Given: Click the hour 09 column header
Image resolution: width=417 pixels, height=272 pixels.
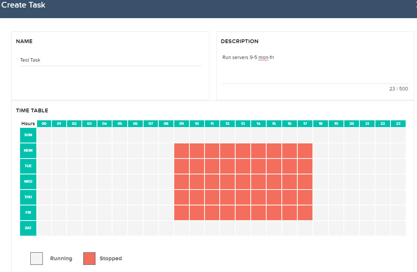Looking at the screenshot, I should pyautogui.click(x=181, y=124).
